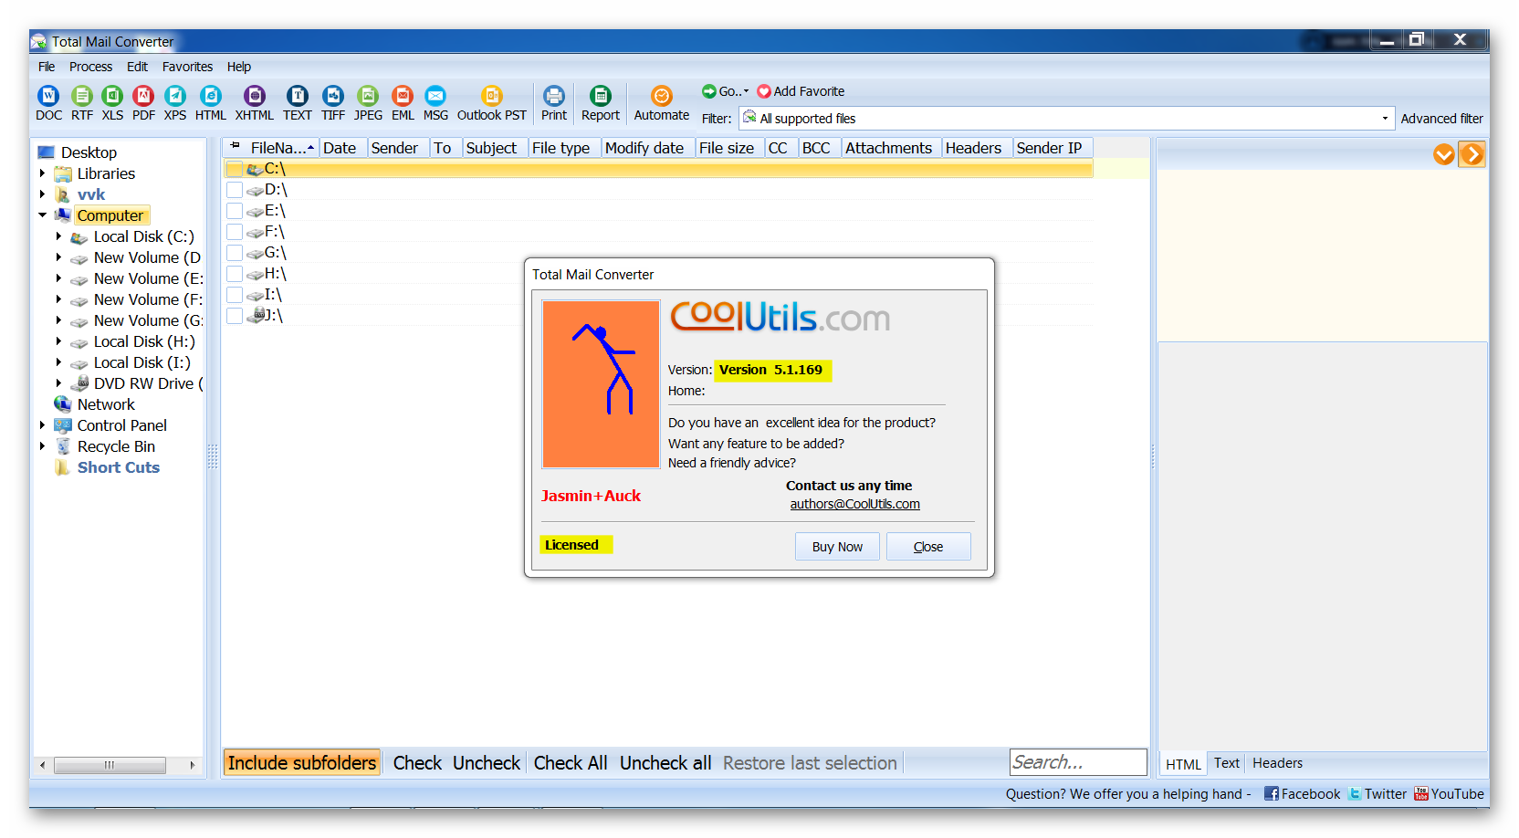Add Favorite heart icon
The image size is (1519, 838).
click(x=764, y=91)
